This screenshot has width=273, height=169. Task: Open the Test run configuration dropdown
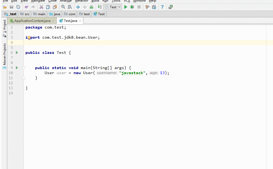113,7
